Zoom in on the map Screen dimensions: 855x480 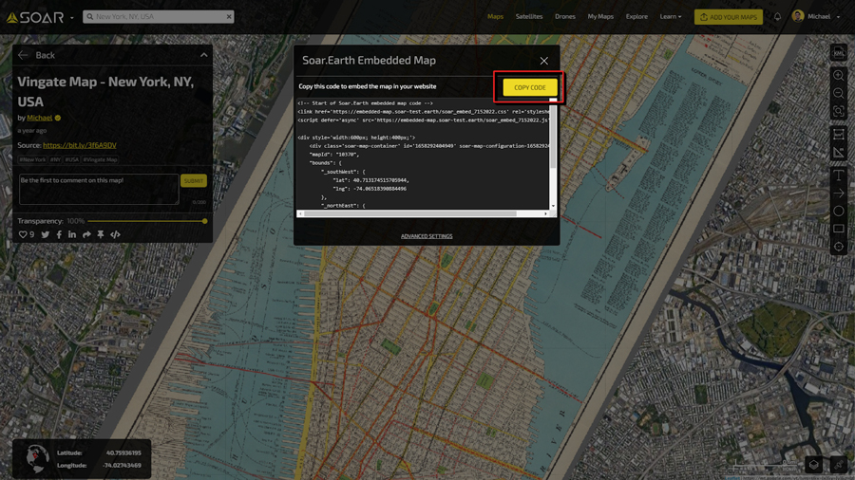[839, 76]
